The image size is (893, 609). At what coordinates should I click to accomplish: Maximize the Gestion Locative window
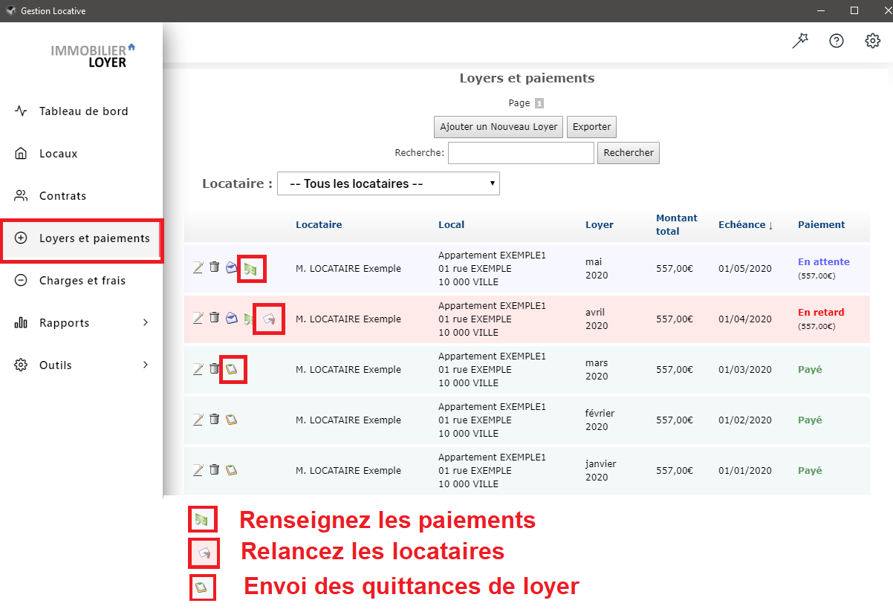coord(854,10)
